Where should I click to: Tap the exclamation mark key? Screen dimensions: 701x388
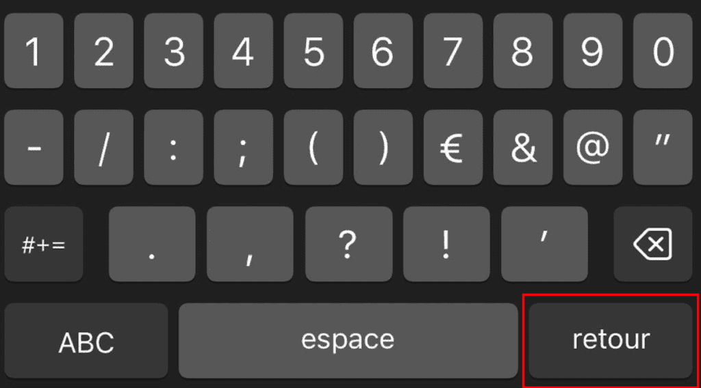coord(446,244)
